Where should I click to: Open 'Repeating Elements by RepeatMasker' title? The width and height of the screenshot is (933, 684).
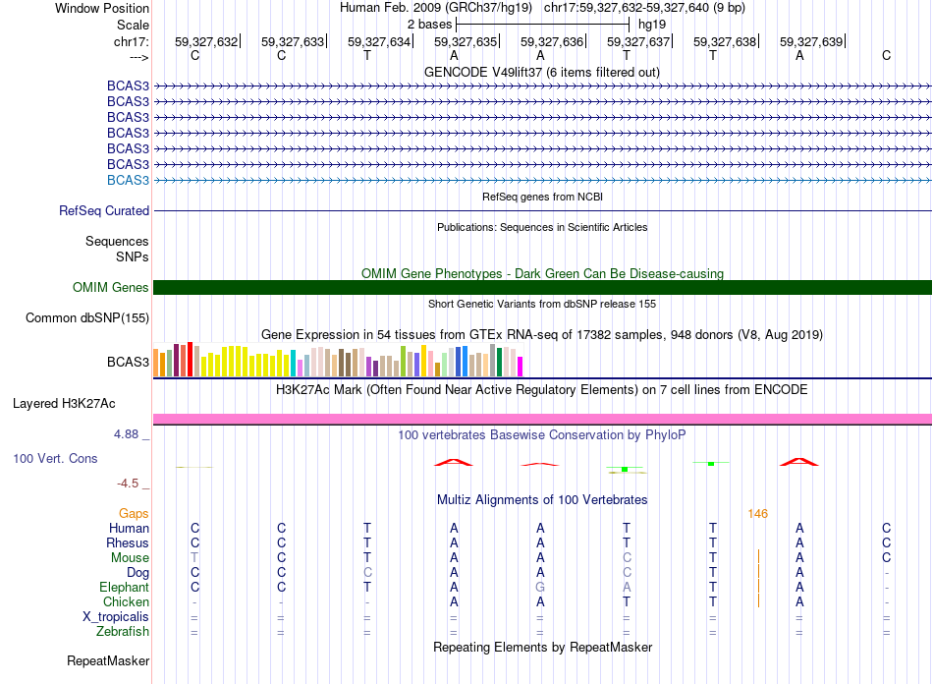(x=542, y=647)
